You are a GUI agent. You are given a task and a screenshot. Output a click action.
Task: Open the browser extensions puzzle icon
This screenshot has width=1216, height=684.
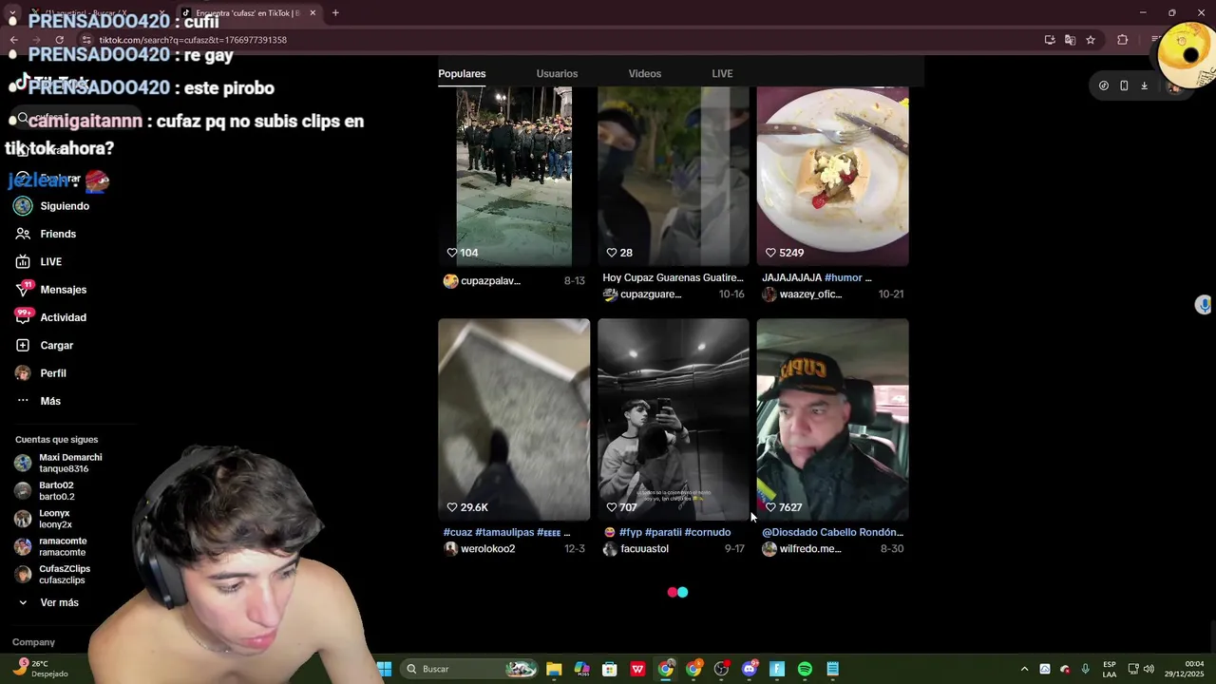click(x=1123, y=40)
